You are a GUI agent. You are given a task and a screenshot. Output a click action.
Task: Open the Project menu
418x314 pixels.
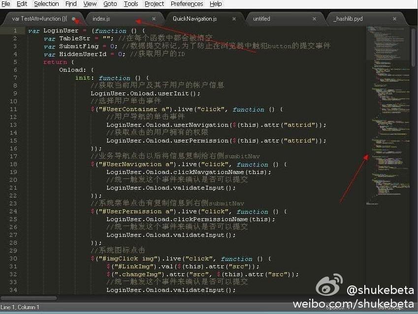tap(154, 3)
